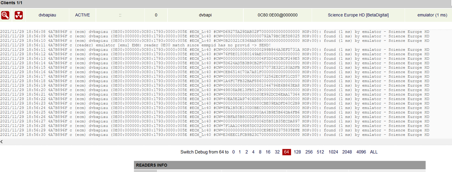Set debug level to 2048

tap(347, 152)
